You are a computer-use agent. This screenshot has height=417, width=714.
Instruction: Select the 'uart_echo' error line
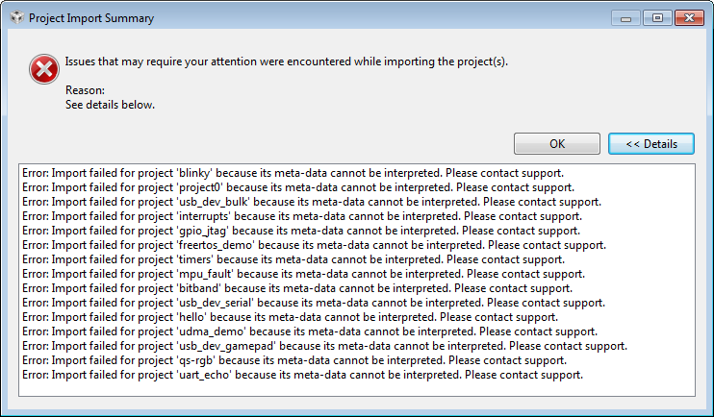tap(302, 375)
